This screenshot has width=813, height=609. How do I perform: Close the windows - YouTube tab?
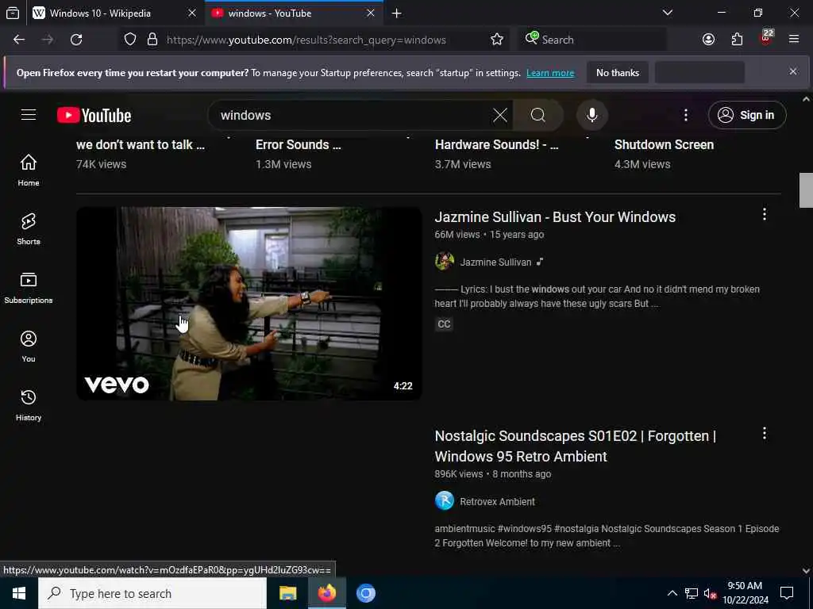371,13
